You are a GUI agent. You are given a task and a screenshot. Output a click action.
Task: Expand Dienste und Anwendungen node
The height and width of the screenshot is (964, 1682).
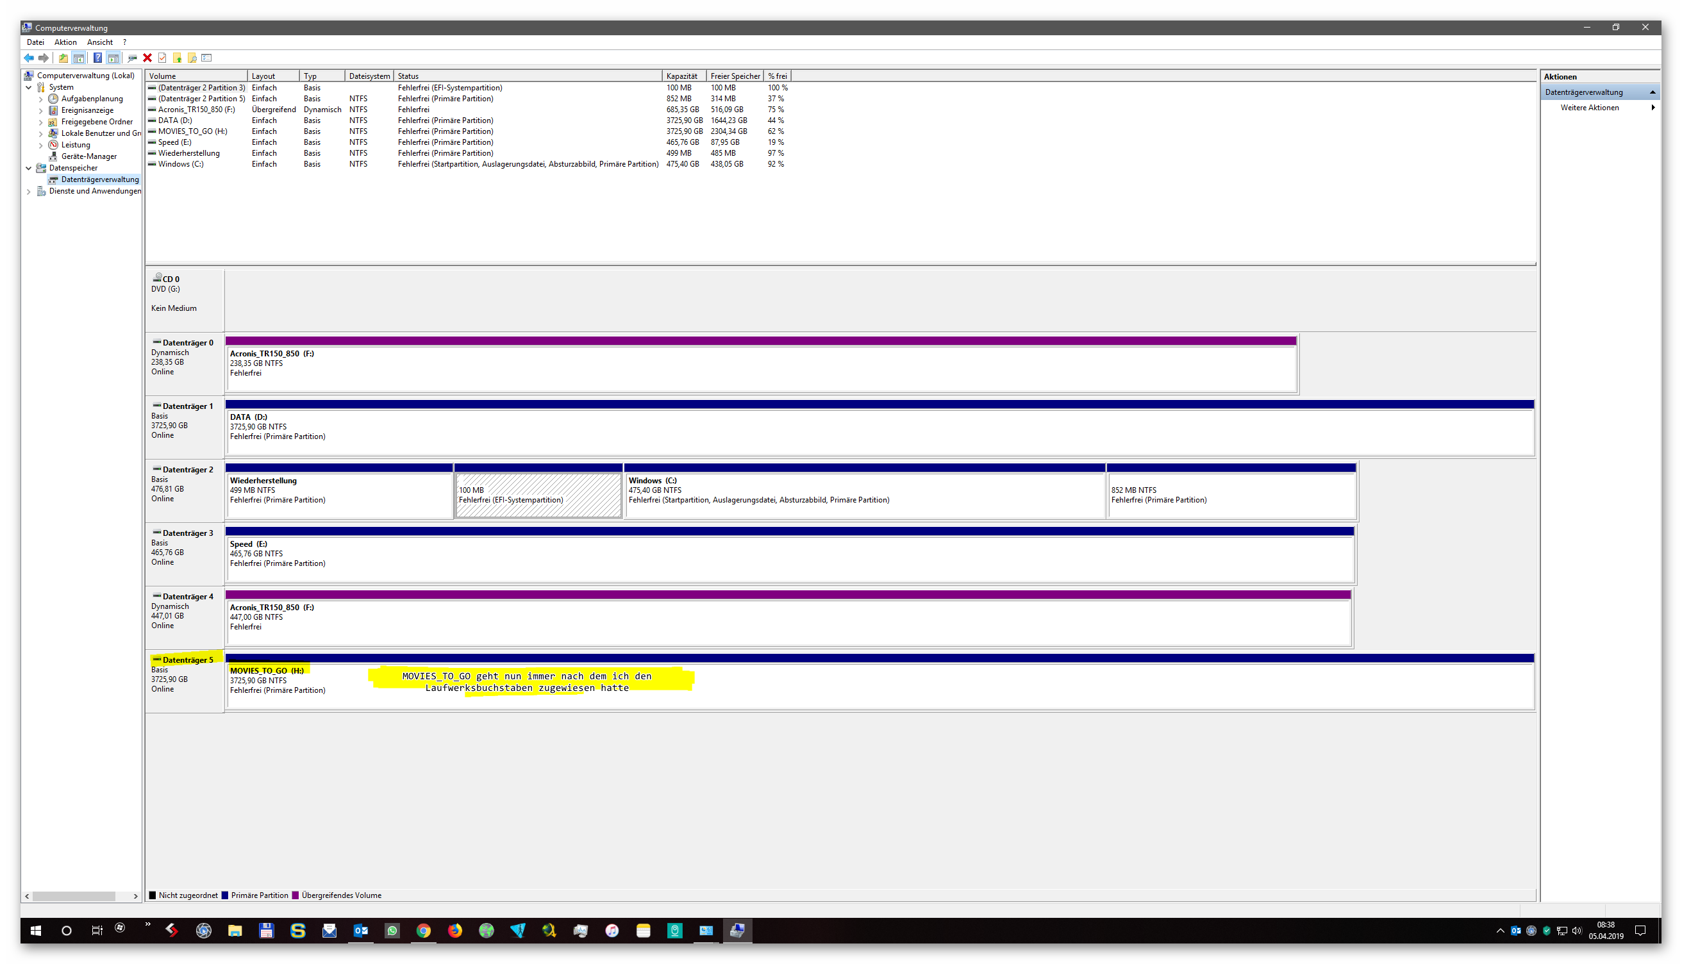(28, 192)
